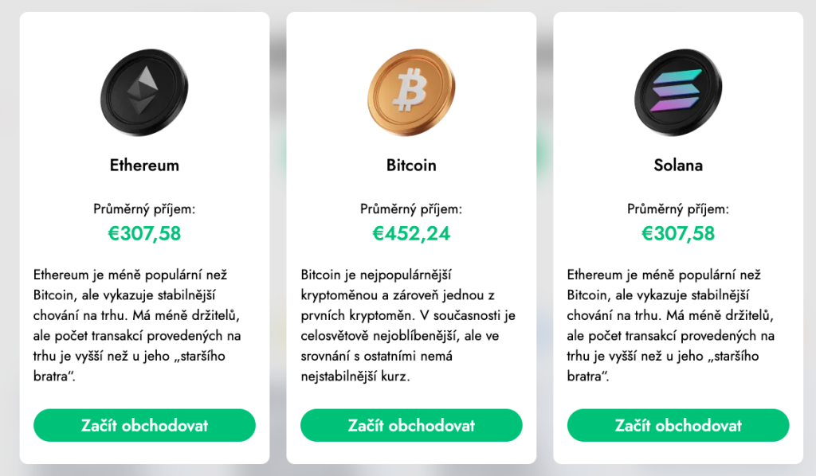The width and height of the screenshot is (816, 476).
Task: Click the €307,58 amount under Solana
Action: 677,233
